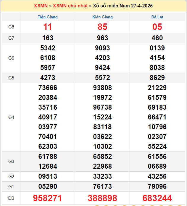Select the G7 number 963

(102, 38)
